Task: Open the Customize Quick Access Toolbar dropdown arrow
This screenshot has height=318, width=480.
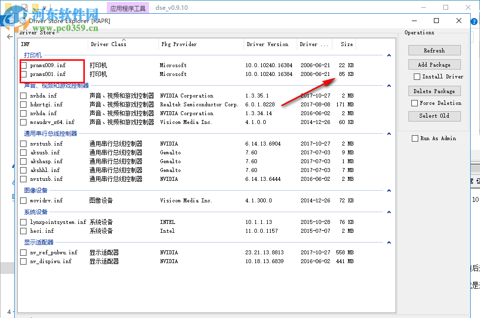Action: [44, 8]
